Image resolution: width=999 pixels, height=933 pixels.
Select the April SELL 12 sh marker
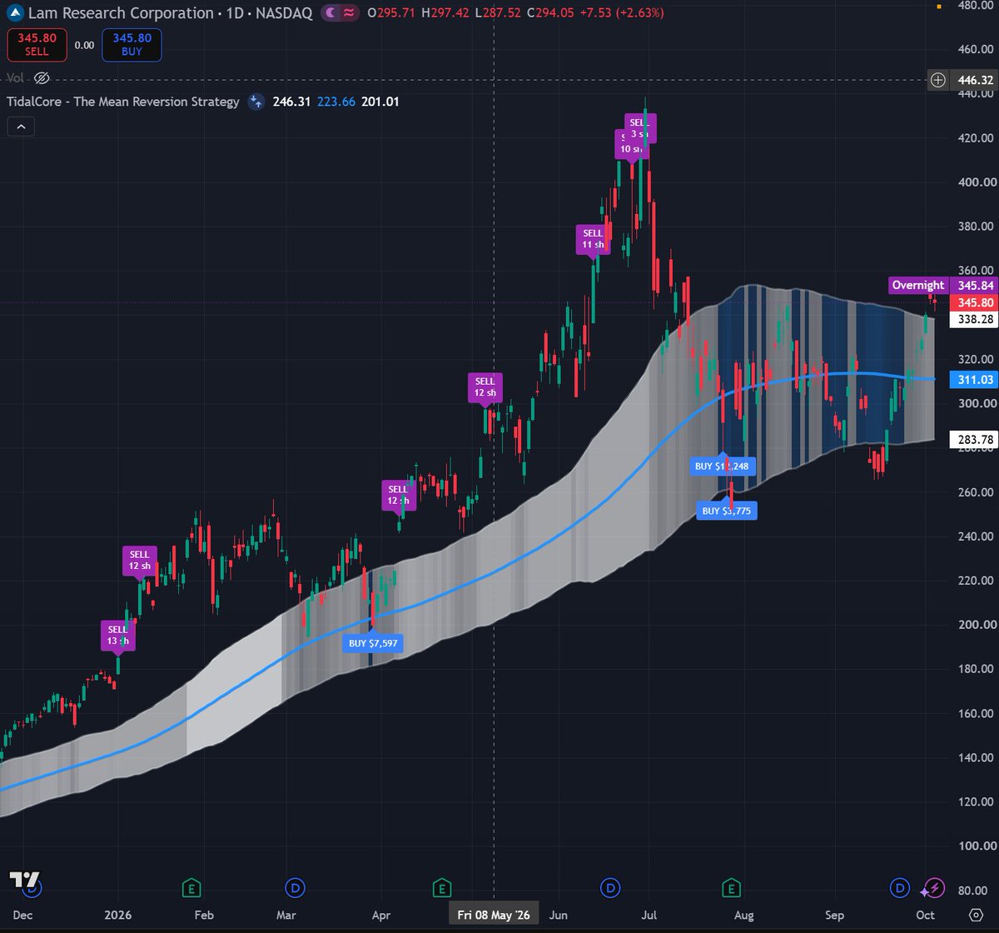(398, 495)
